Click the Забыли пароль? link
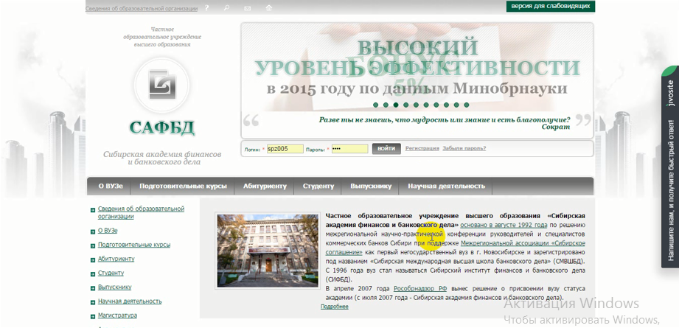The width and height of the screenshot is (679, 328). click(464, 148)
